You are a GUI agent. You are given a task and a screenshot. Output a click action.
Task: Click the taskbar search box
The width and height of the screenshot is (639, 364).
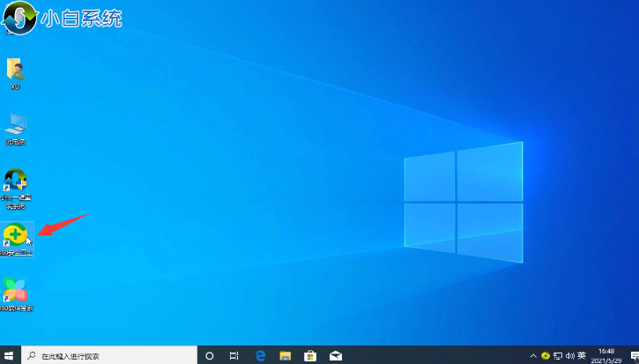108,355
